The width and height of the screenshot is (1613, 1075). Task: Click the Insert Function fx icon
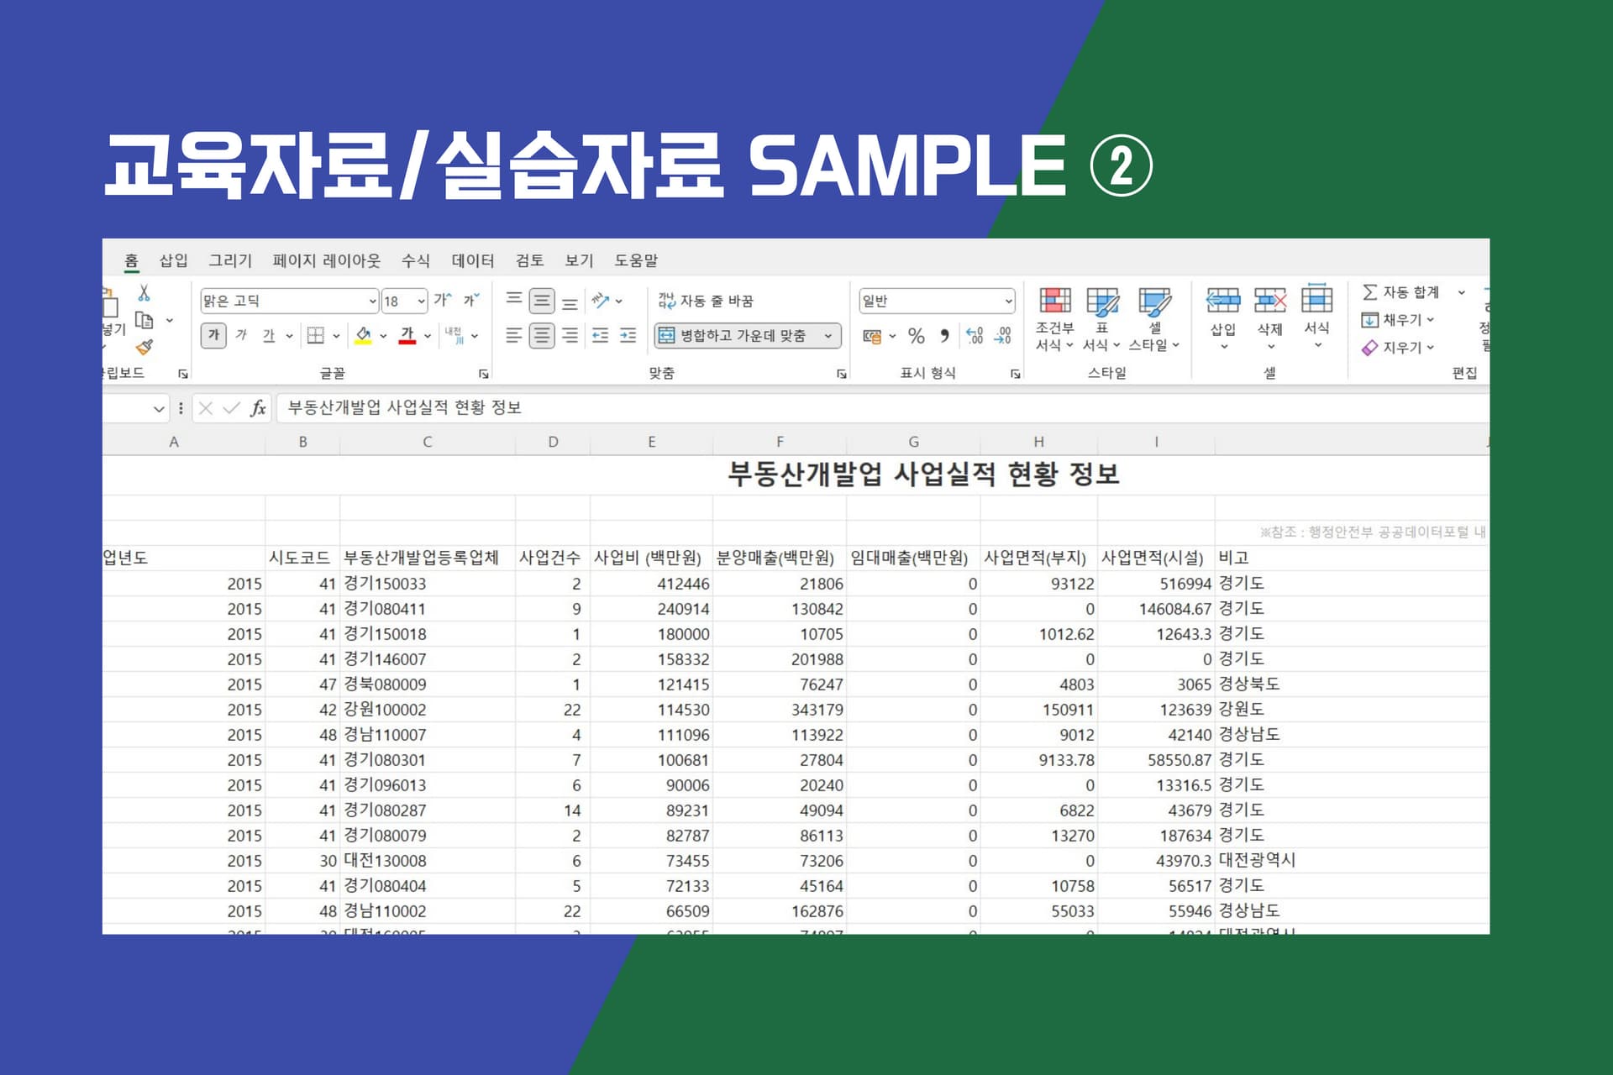tap(258, 408)
